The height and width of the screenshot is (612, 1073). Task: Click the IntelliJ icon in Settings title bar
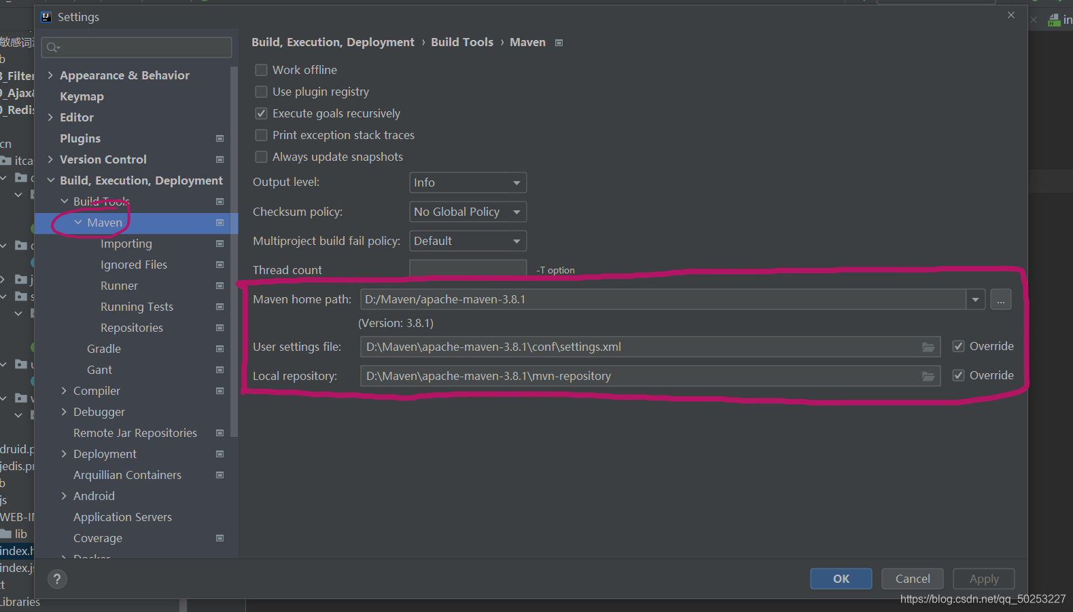[46, 17]
